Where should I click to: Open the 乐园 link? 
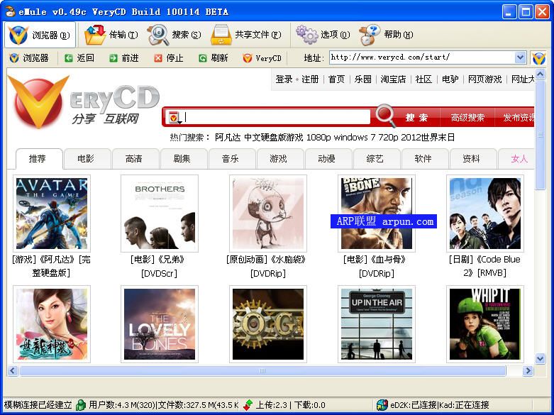(363, 79)
